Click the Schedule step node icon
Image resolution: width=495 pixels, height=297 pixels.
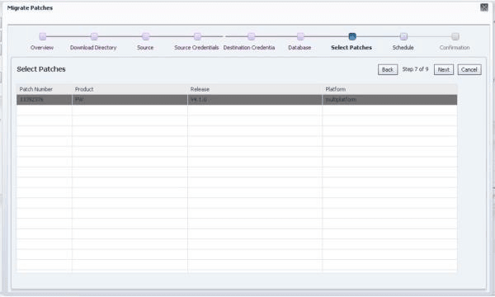click(x=403, y=36)
